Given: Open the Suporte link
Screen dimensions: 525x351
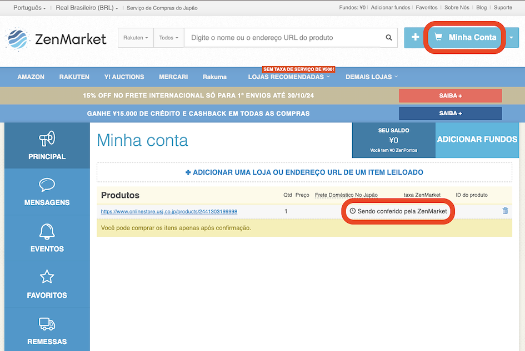Looking at the screenshot, I should tap(503, 7).
